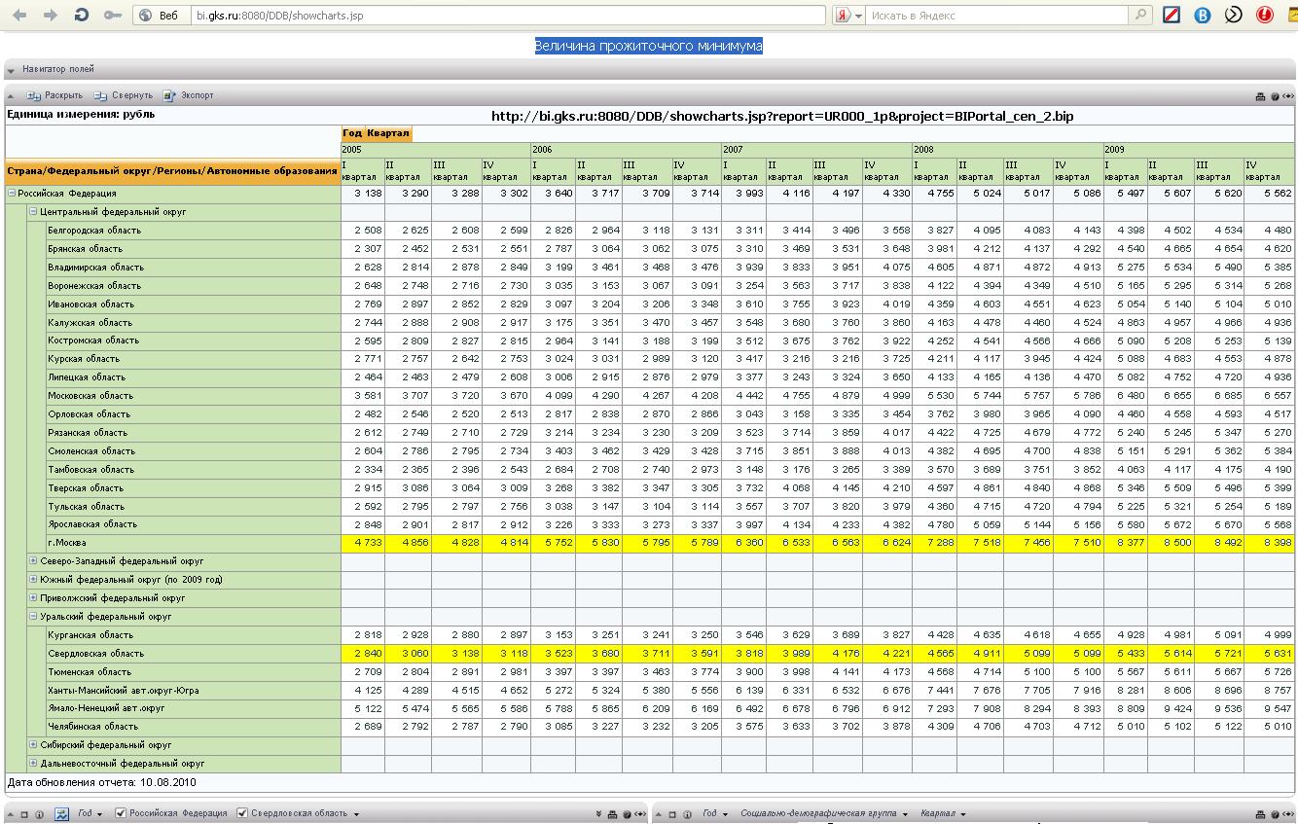The image size is (1298, 824).
Task: Click the red exclamation extension icon
Action: click(1265, 16)
